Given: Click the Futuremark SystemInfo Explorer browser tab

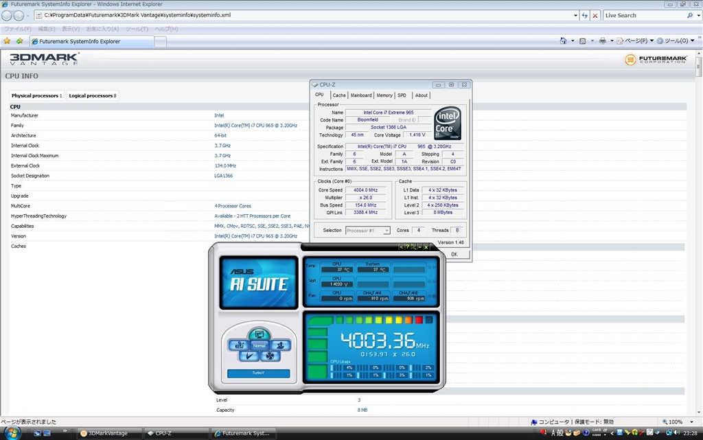Looking at the screenshot, I should pos(93,41).
